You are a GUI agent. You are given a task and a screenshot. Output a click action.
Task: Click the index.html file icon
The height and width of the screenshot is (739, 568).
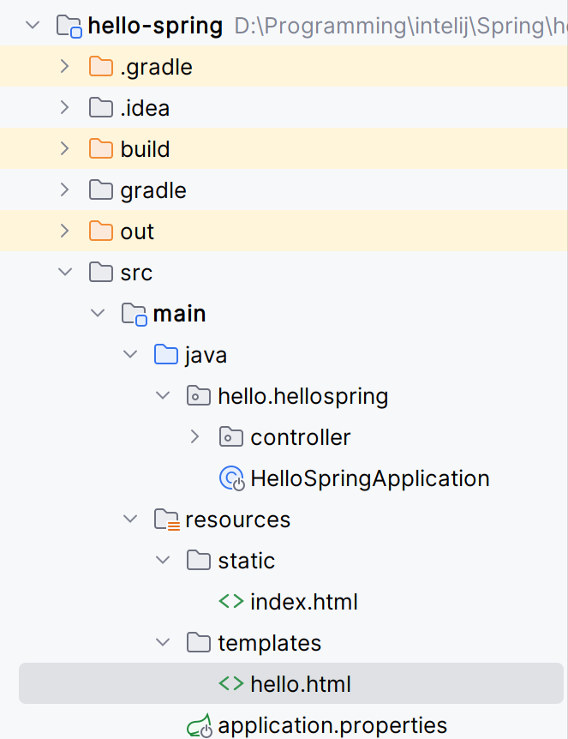tap(231, 602)
